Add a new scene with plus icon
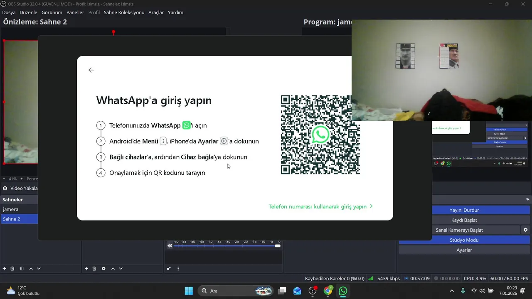This screenshot has height=299, width=532. click(x=5, y=269)
